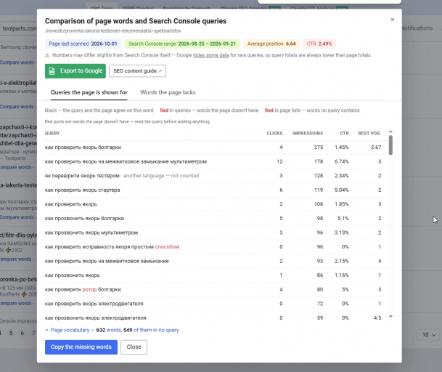Viewport: 442px width, 372px height.
Task: Open the hides some data link
Action: point(211,55)
